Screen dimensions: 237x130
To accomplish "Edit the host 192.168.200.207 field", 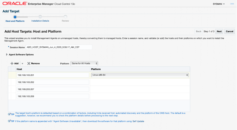I will coord(53,89).
